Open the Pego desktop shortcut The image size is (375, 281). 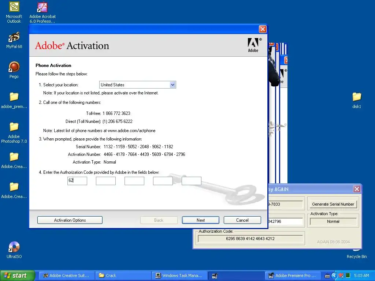(14, 70)
